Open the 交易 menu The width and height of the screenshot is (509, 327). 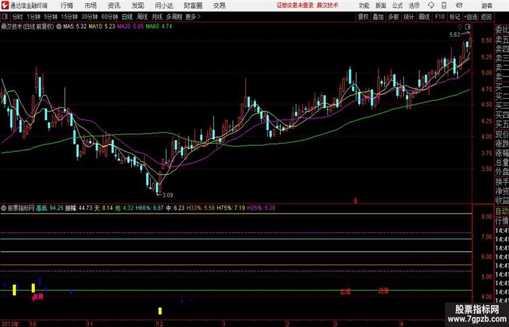coord(219,5)
